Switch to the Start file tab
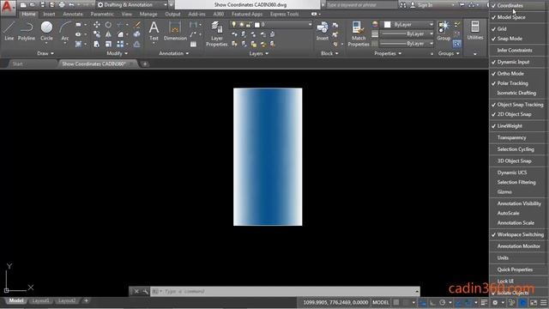549x309 pixels. point(17,64)
